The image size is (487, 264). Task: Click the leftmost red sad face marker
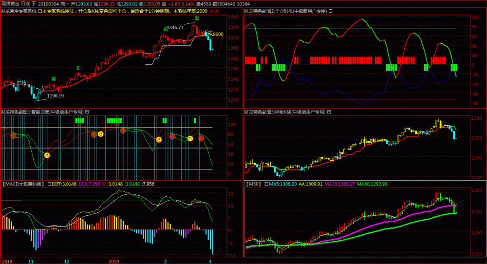(x=13, y=136)
